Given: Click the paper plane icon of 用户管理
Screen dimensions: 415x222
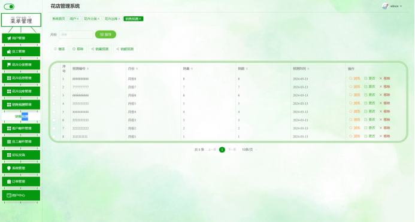Looking at the screenshot, I should 9,38.
